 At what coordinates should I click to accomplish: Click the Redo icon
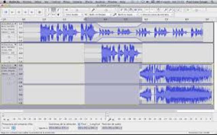[152, 10]
